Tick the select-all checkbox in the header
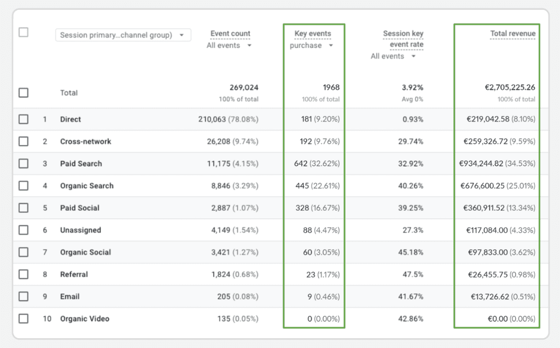The image size is (560, 348). [24, 32]
